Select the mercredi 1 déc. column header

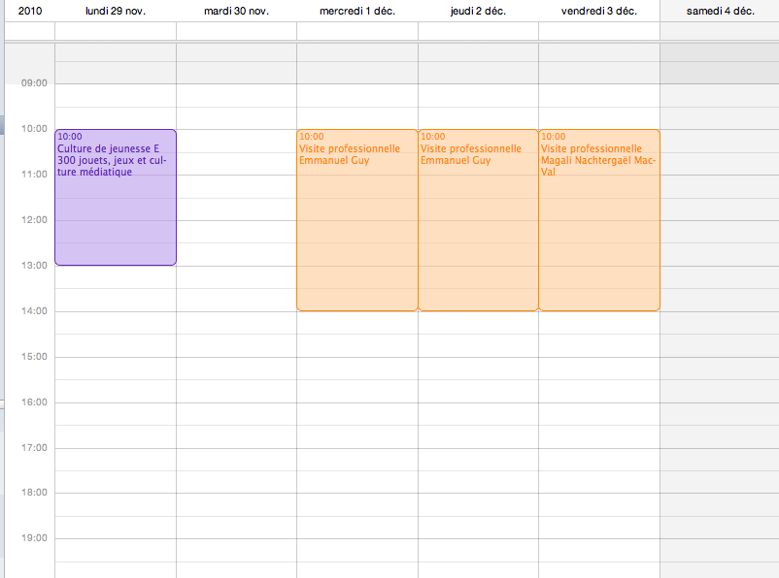click(x=356, y=11)
